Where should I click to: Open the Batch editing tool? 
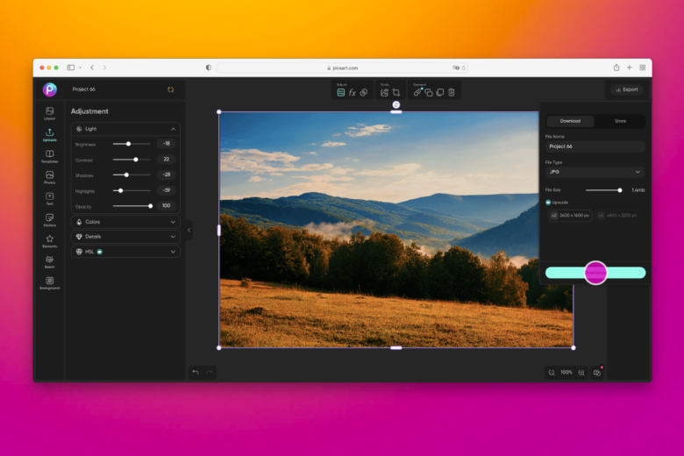50,262
